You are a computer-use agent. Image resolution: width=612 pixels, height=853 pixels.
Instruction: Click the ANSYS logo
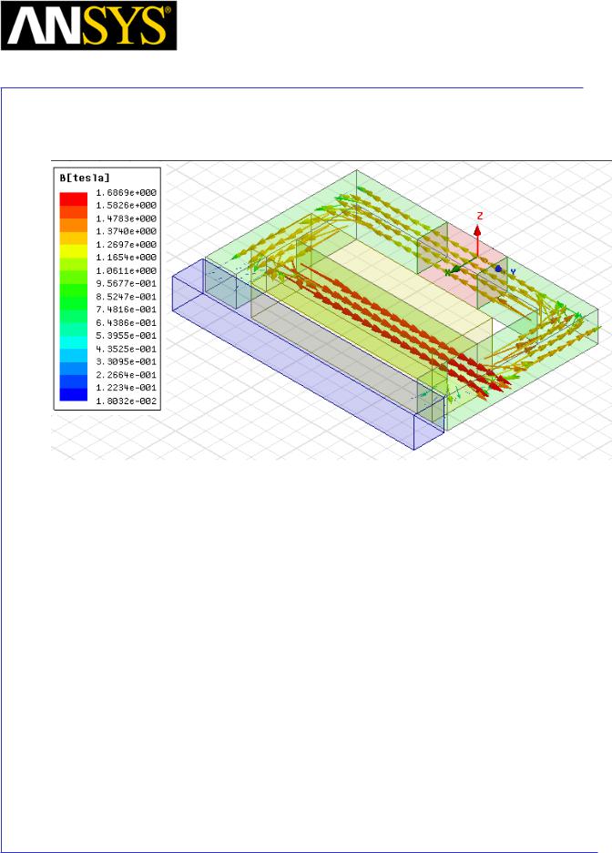pos(88,25)
